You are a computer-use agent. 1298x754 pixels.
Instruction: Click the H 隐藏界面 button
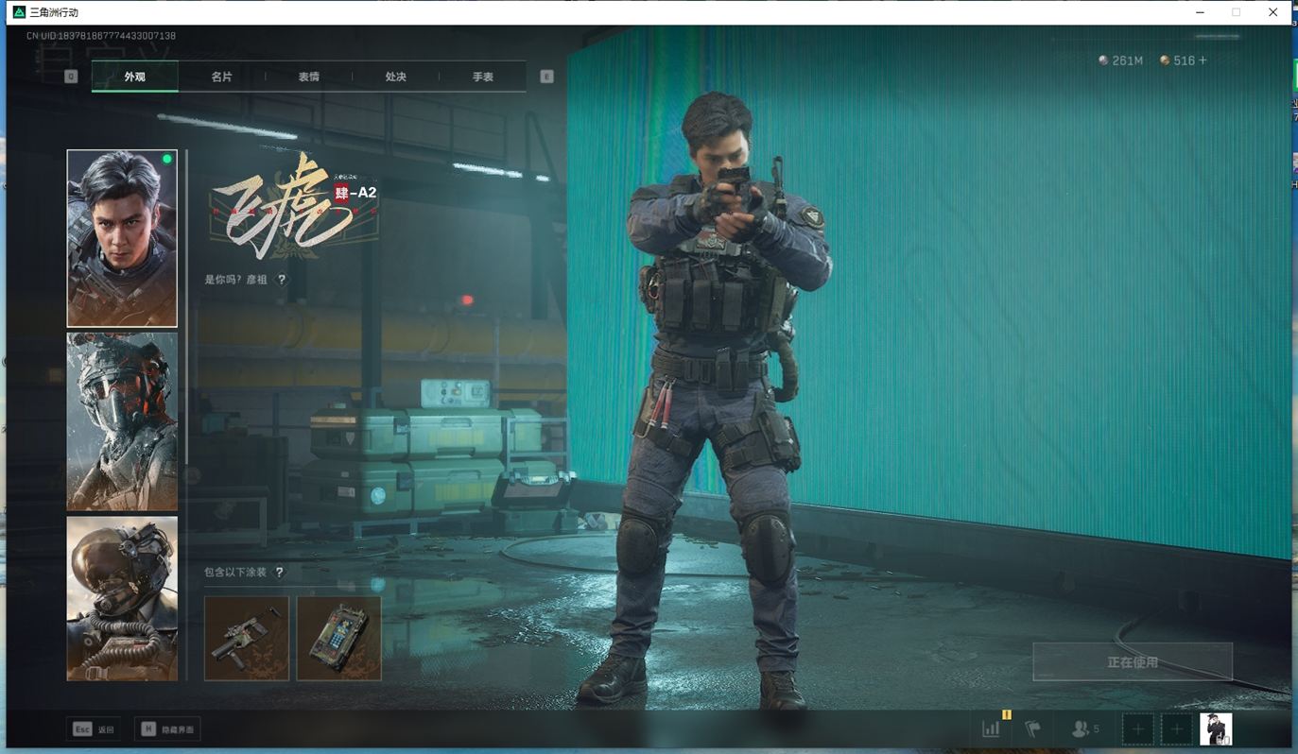click(x=167, y=729)
